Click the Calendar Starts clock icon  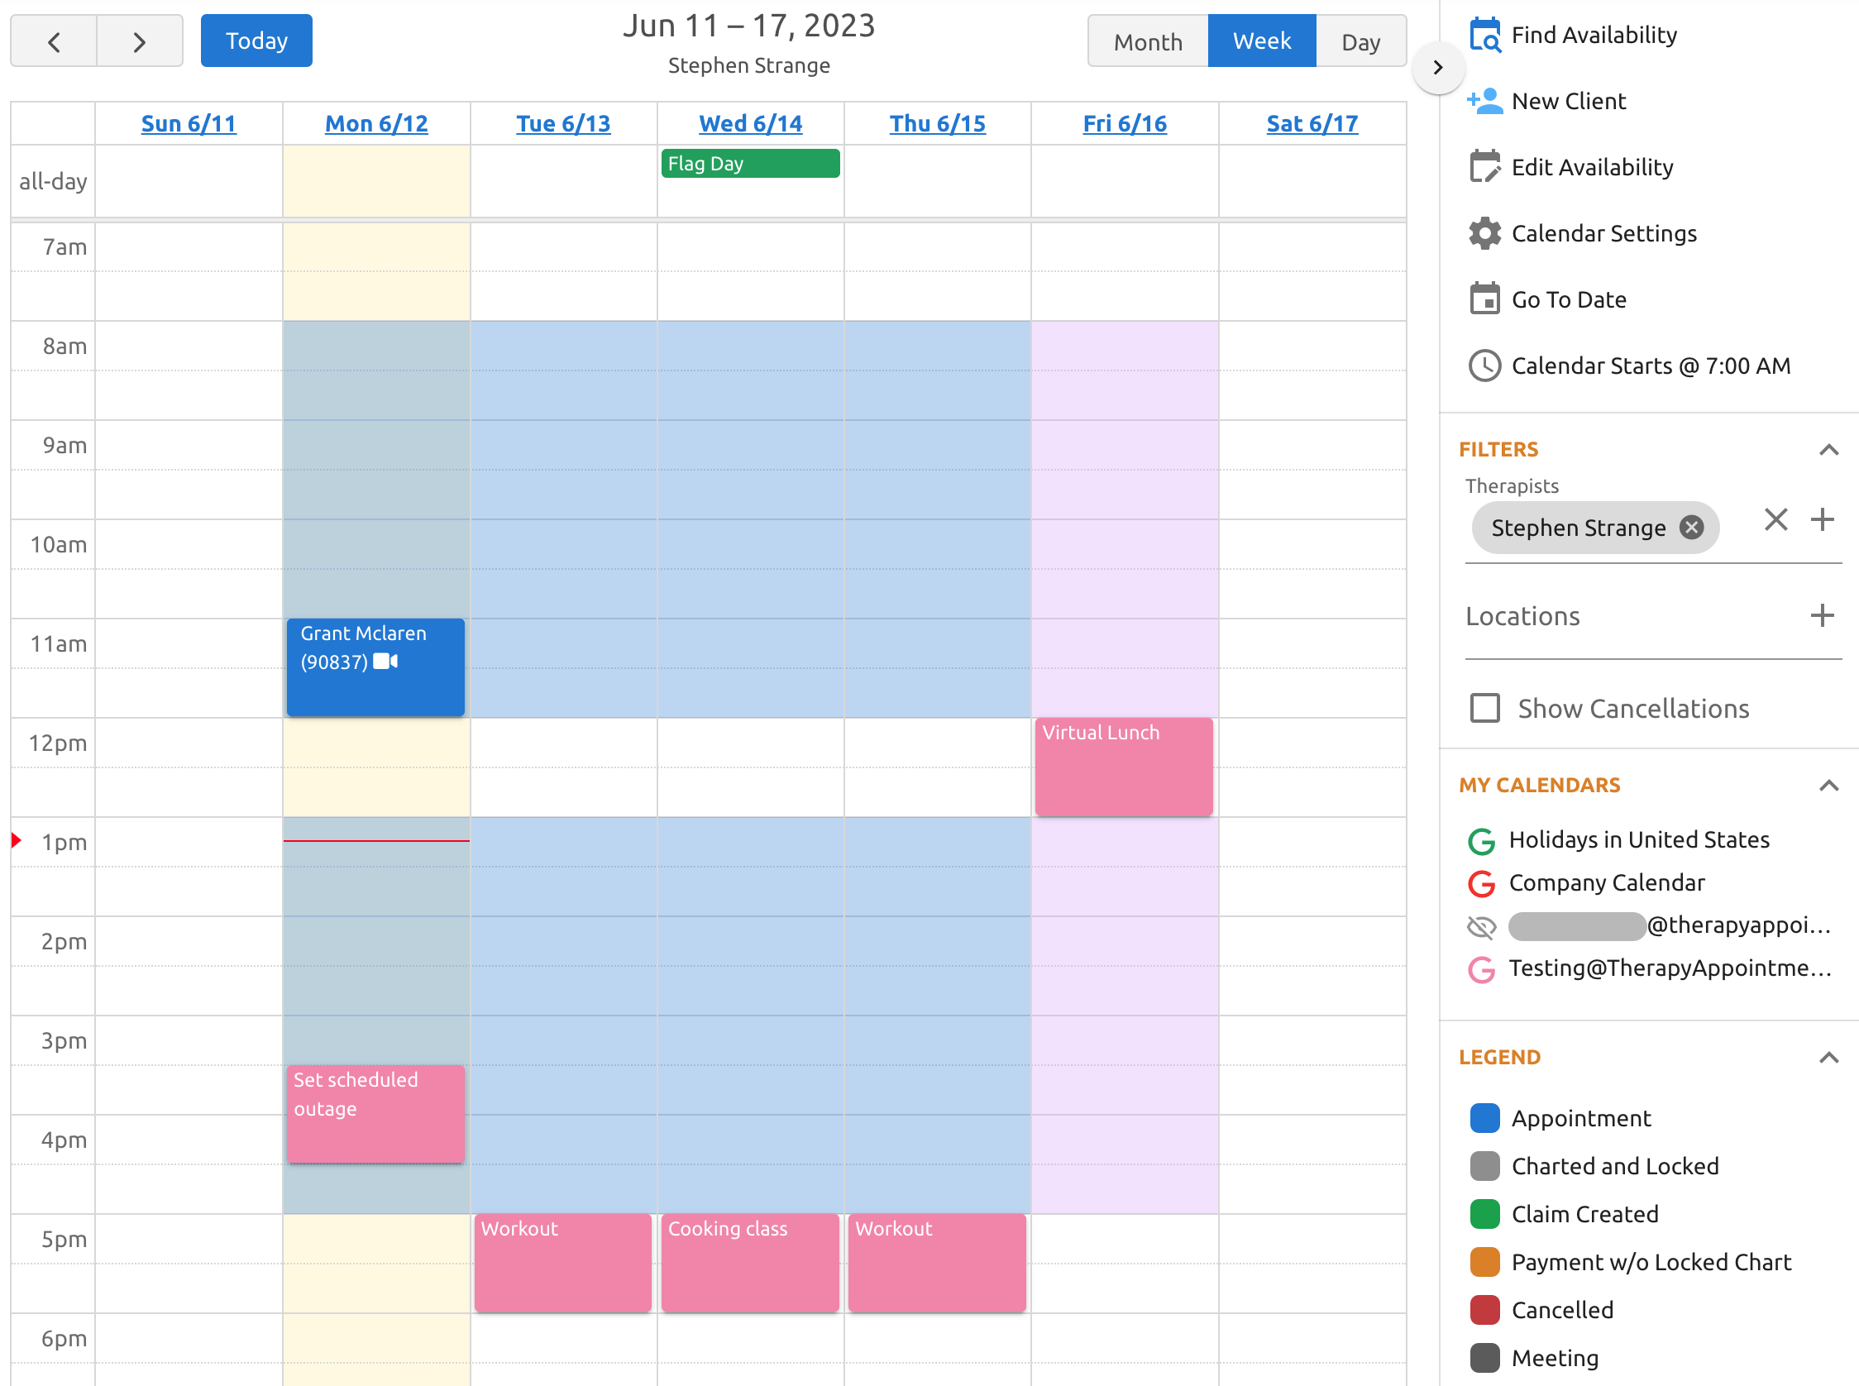[1485, 366]
